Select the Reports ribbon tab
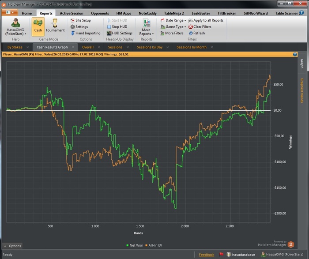309x259 pixels. pyautogui.click(x=46, y=13)
